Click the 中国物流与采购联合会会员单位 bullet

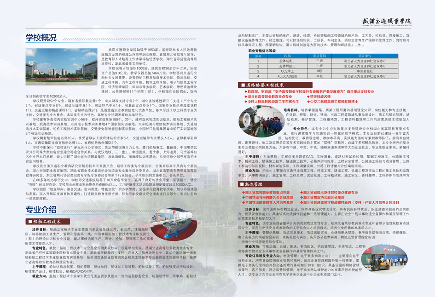[x=268, y=198]
